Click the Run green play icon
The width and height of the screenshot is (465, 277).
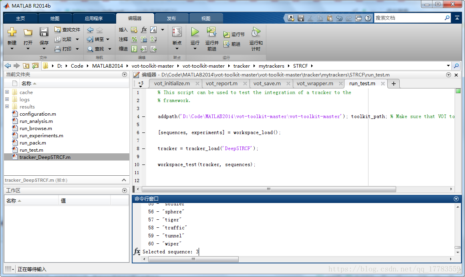click(x=195, y=32)
